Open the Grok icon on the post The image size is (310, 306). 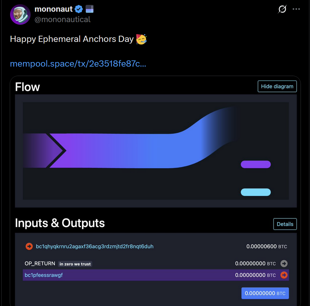(x=282, y=9)
